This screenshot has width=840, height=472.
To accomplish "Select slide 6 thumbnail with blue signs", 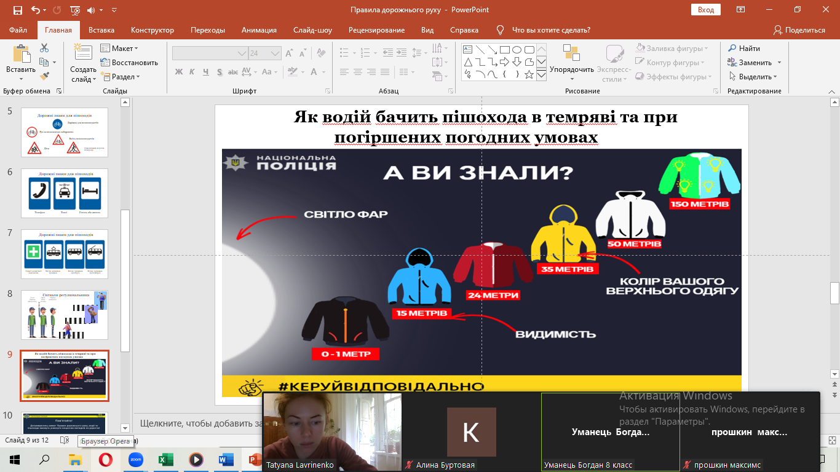I will (65, 193).
